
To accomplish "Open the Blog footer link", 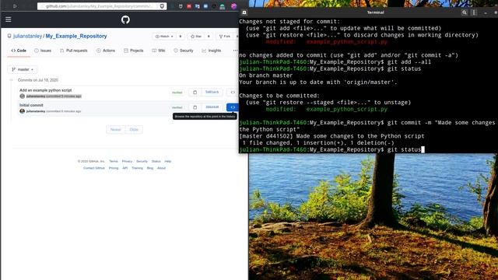I will point(150,168).
